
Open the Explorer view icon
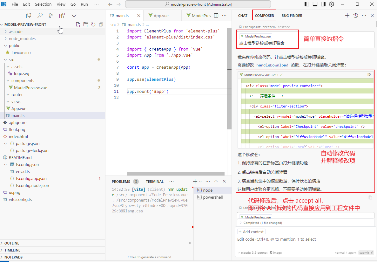(29, 15)
